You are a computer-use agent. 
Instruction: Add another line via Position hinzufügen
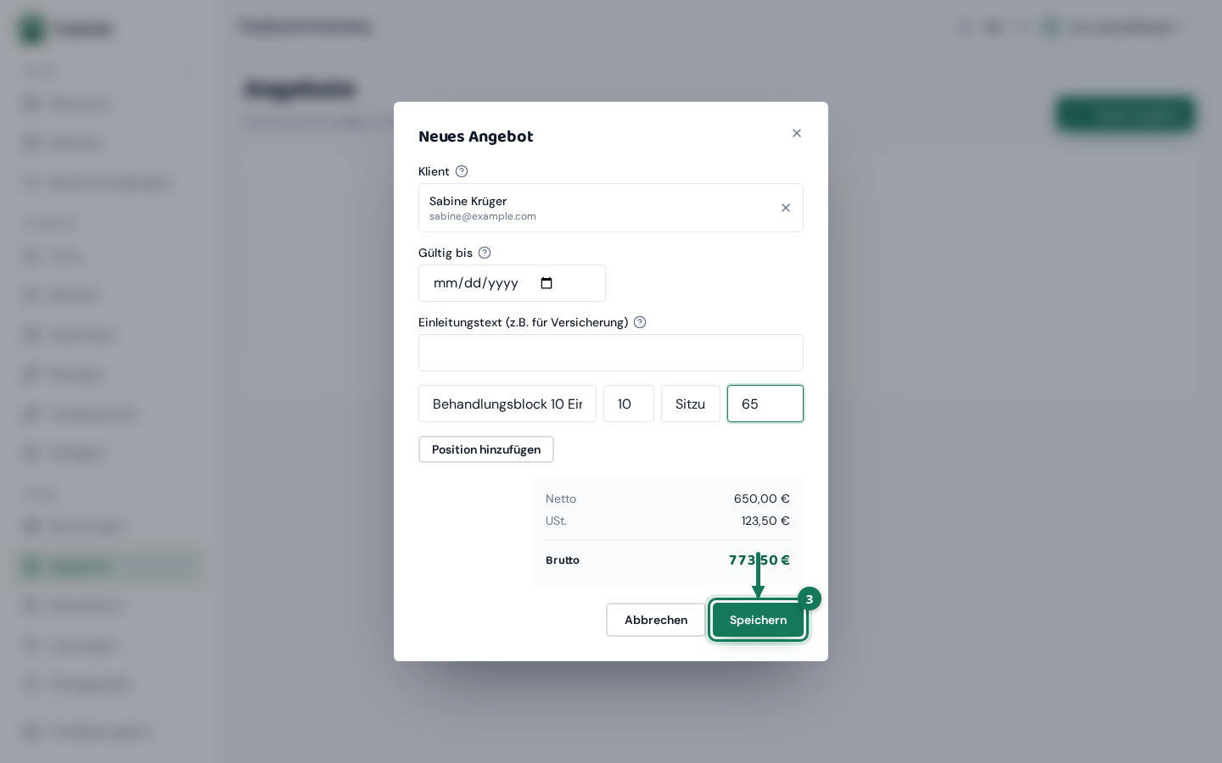(486, 449)
